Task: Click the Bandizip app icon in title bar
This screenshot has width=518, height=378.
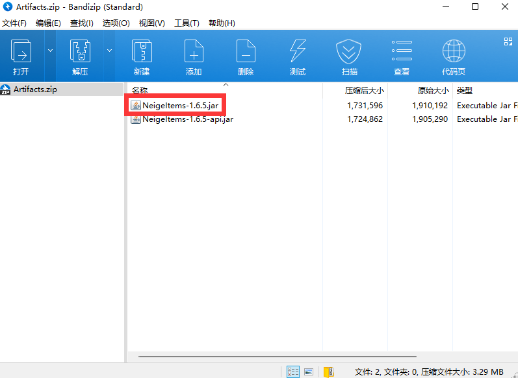Action: pyautogui.click(x=7, y=6)
